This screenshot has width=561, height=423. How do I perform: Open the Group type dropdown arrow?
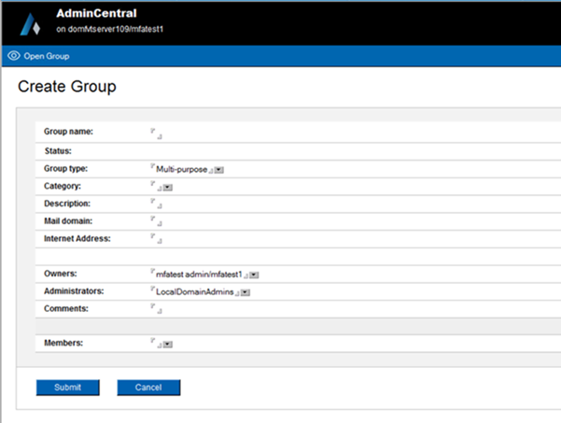(218, 170)
